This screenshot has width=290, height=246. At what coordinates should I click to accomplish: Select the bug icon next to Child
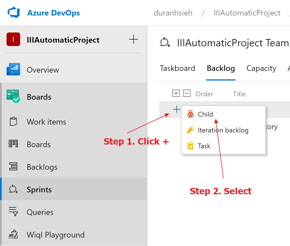click(190, 114)
